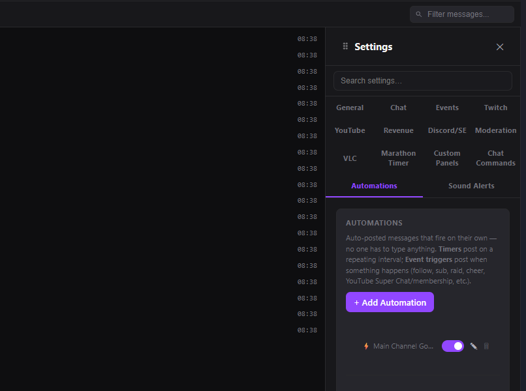
Task: Click the magnifier icon in Filter messages
Action: click(419, 14)
